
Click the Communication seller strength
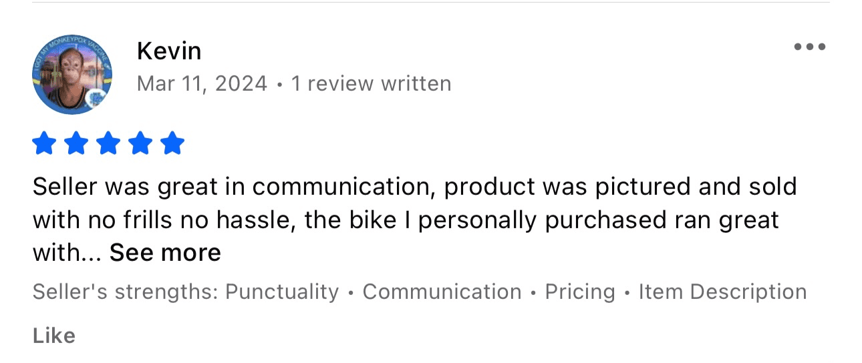coord(442,292)
